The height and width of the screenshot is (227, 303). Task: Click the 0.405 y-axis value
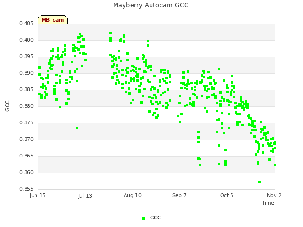click(27, 24)
